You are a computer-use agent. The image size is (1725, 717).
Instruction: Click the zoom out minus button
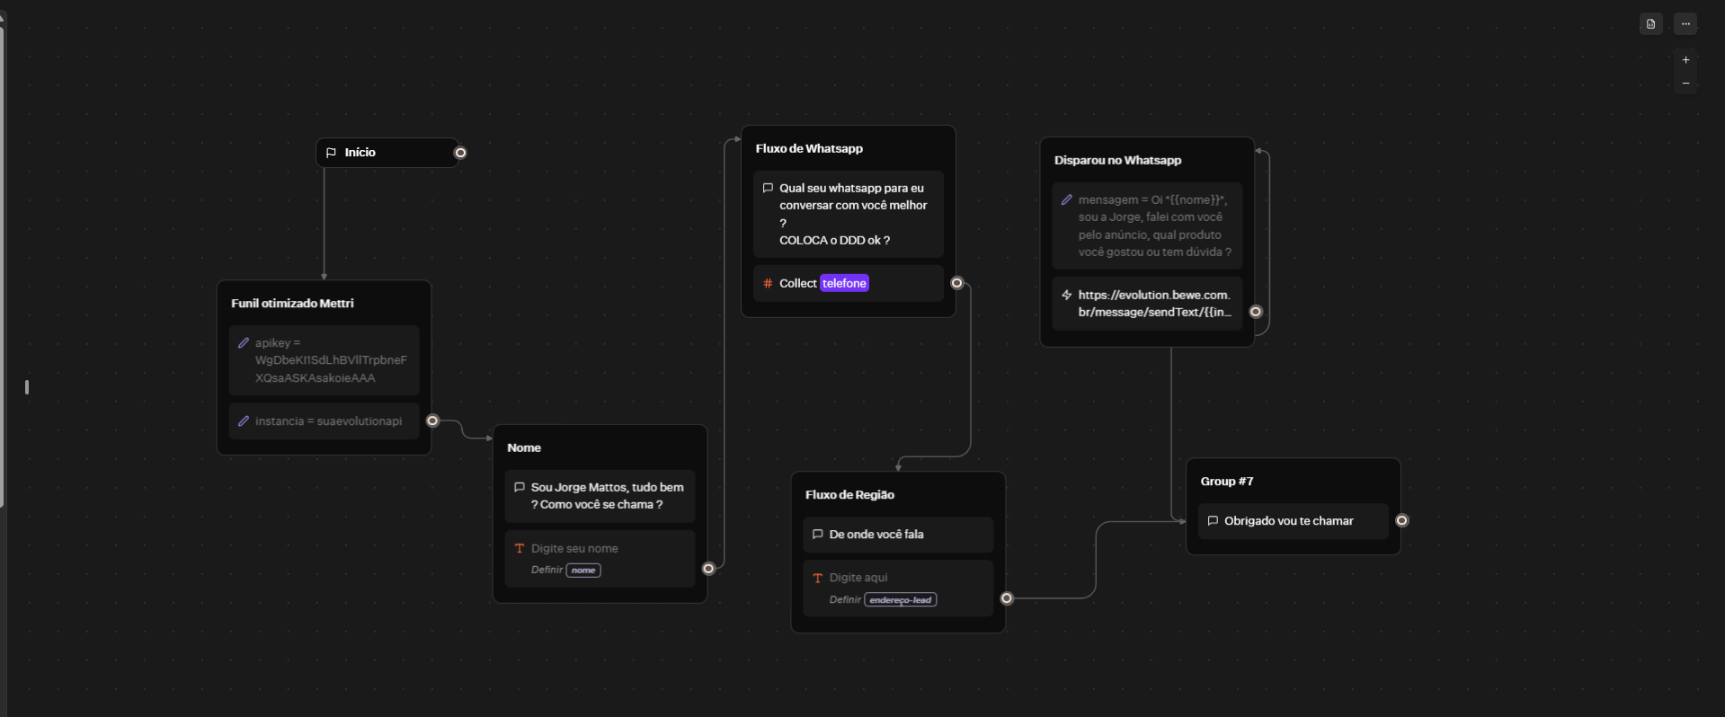(x=1685, y=84)
